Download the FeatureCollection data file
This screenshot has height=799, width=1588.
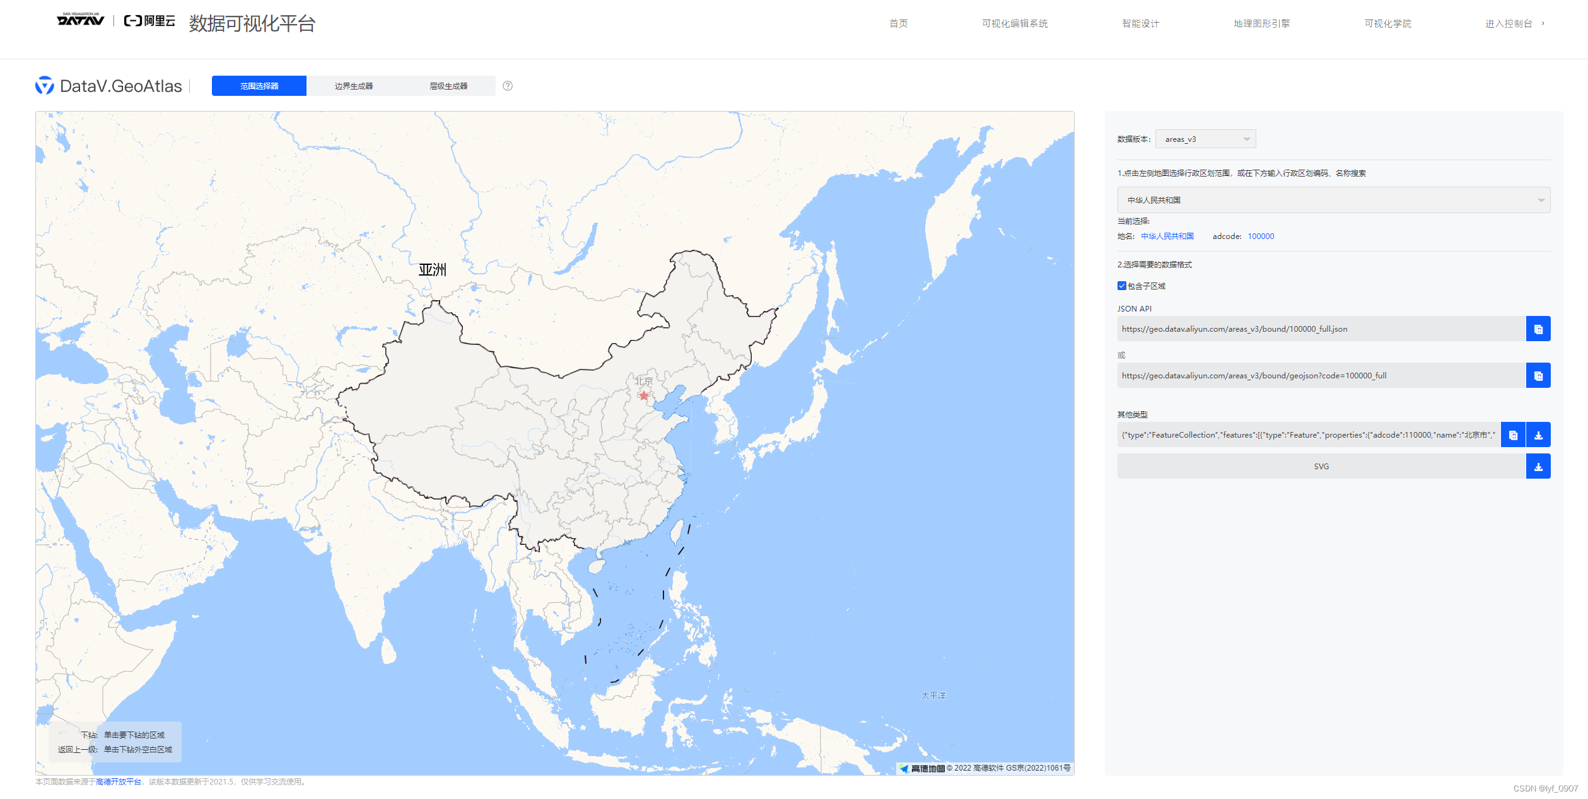[x=1539, y=434]
